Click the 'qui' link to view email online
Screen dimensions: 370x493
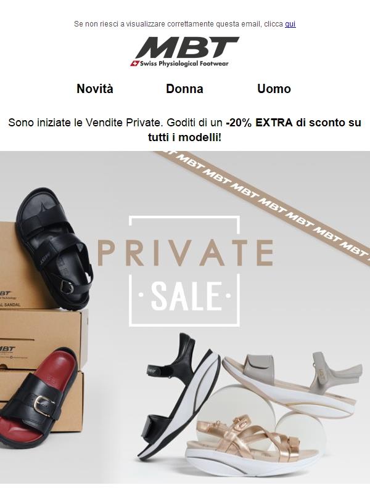pyautogui.click(x=290, y=24)
